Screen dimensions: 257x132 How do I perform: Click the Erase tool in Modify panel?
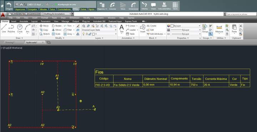[78, 26]
